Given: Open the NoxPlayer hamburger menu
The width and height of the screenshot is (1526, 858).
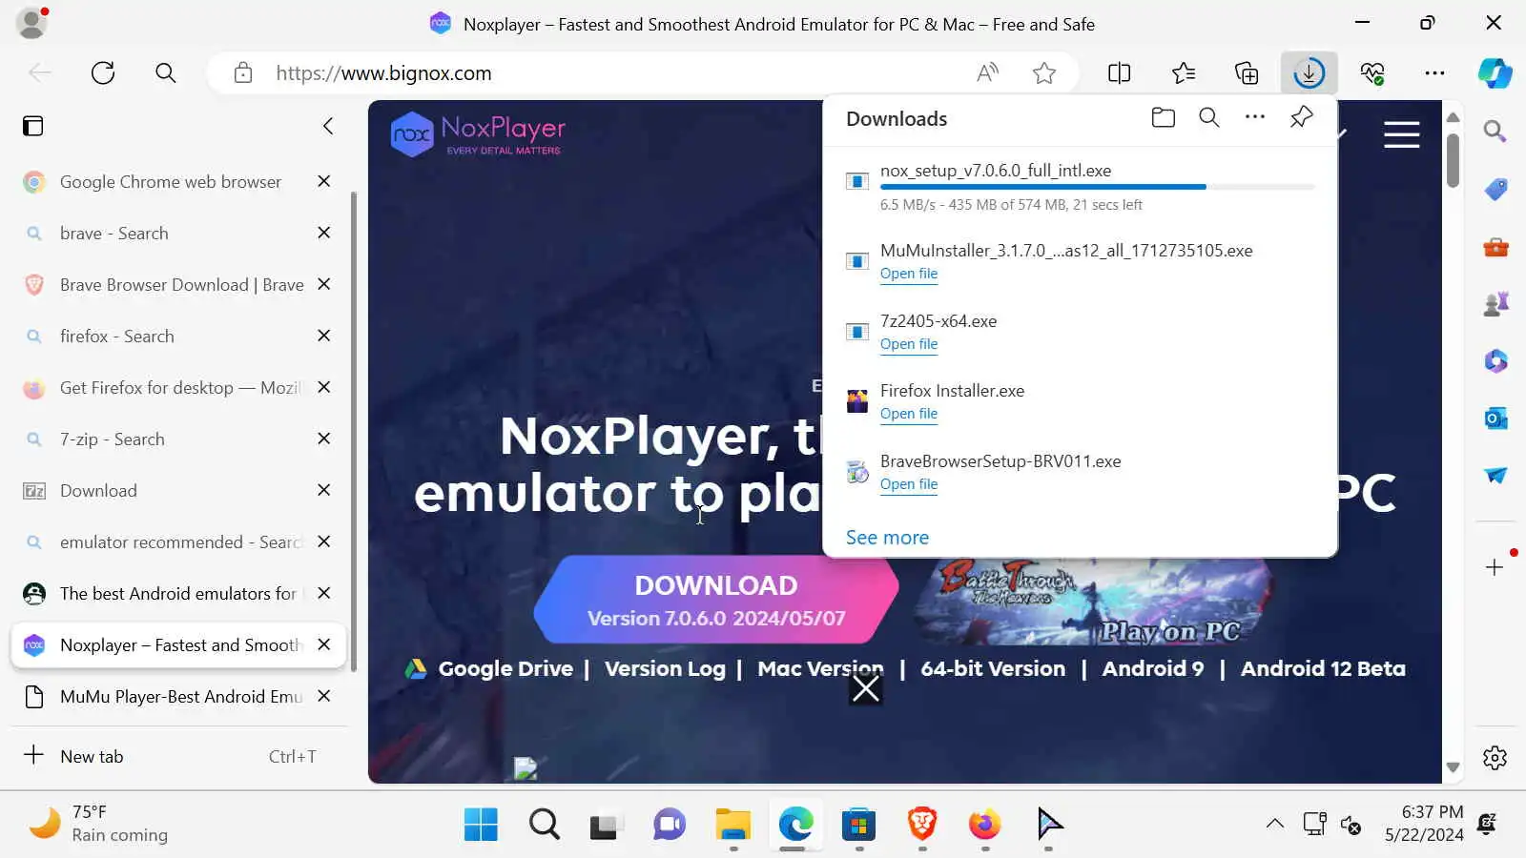Looking at the screenshot, I should tap(1401, 134).
